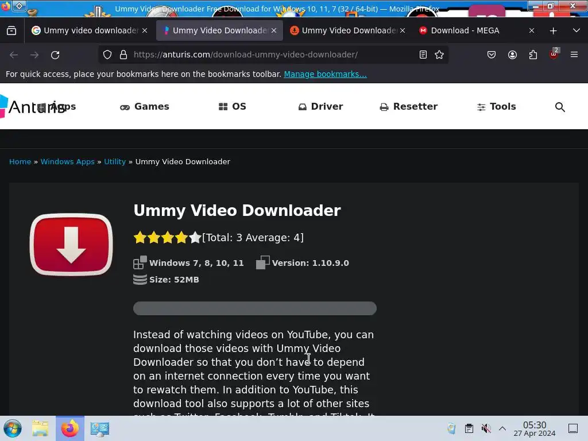Open the notification center icon
The height and width of the screenshot is (441, 588).
pyautogui.click(x=573, y=428)
